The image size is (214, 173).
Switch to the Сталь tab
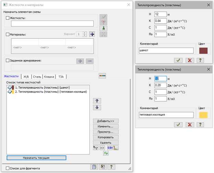[37, 76]
